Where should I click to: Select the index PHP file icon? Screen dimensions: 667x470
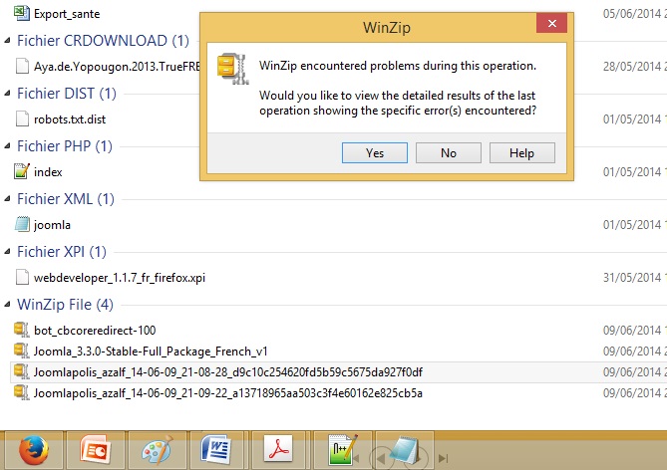pos(22,171)
